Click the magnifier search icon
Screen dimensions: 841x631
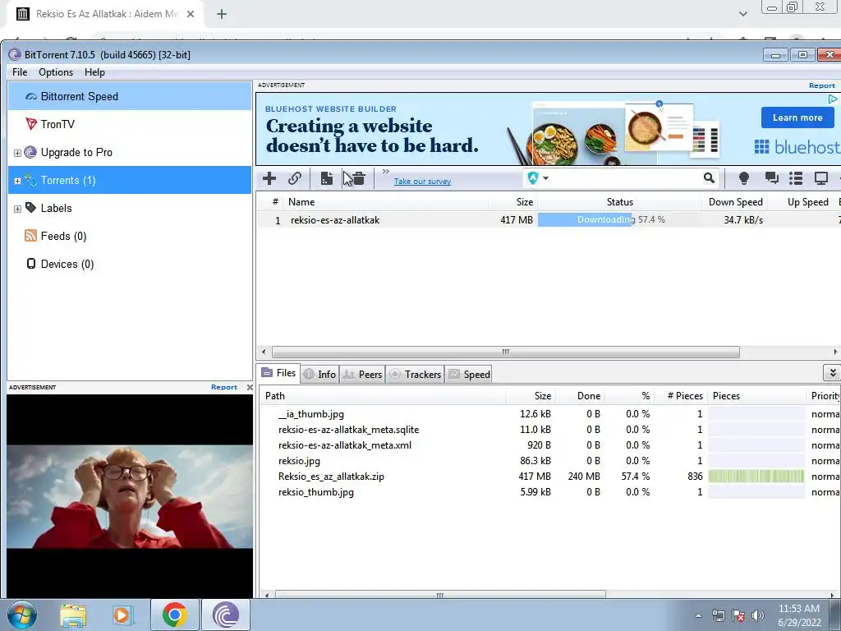point(709,178)
